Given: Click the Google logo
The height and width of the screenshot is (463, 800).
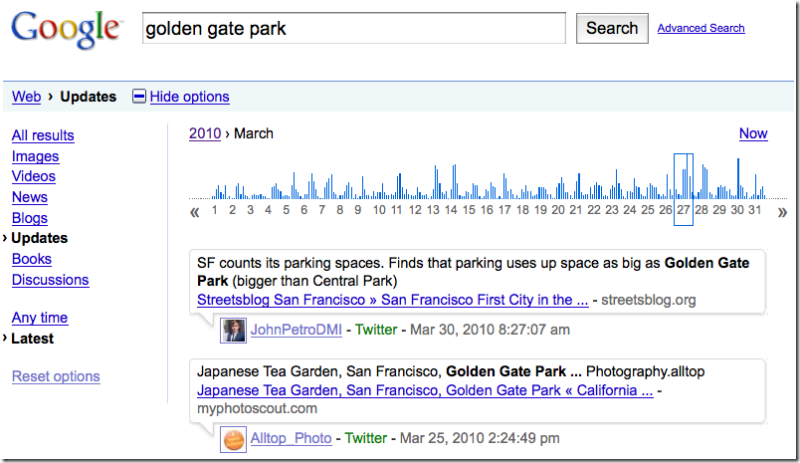Looking at the screenshot, I should click(x=67, y=30).
